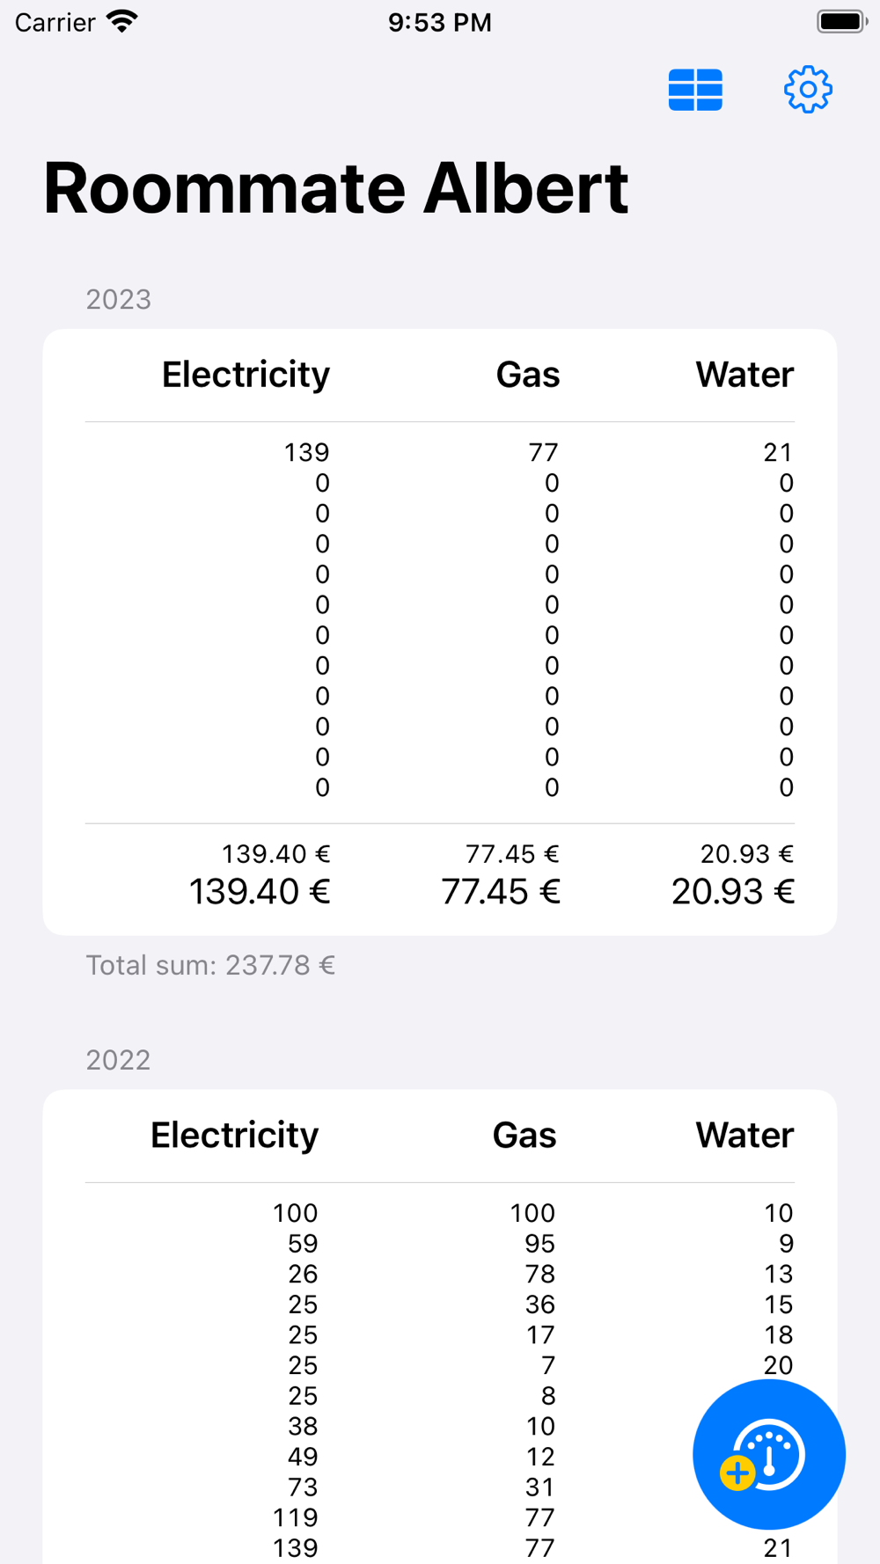Click the large 20.93 € water total
Screen dimensions: 880x1564
tap(732, 892)
